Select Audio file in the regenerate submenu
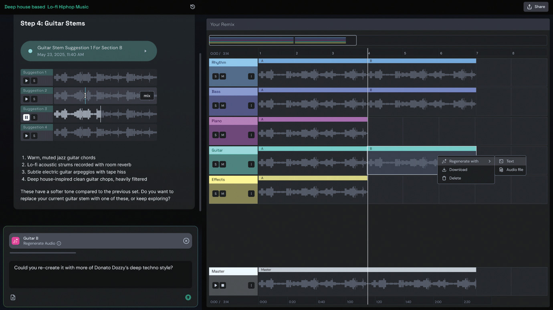The width and height of the screenshot is (553, 310). coord(515,170)
